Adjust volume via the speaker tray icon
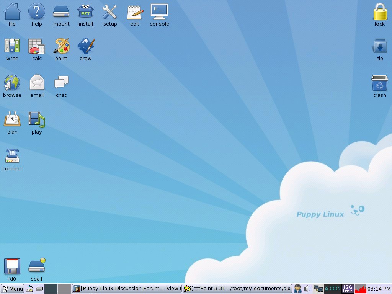Screen dimensions: 392x294 (307, 289)
